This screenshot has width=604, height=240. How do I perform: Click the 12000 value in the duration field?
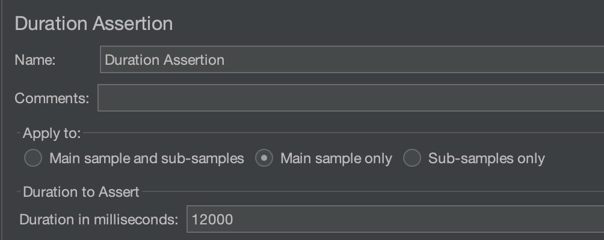coord(212,220)
